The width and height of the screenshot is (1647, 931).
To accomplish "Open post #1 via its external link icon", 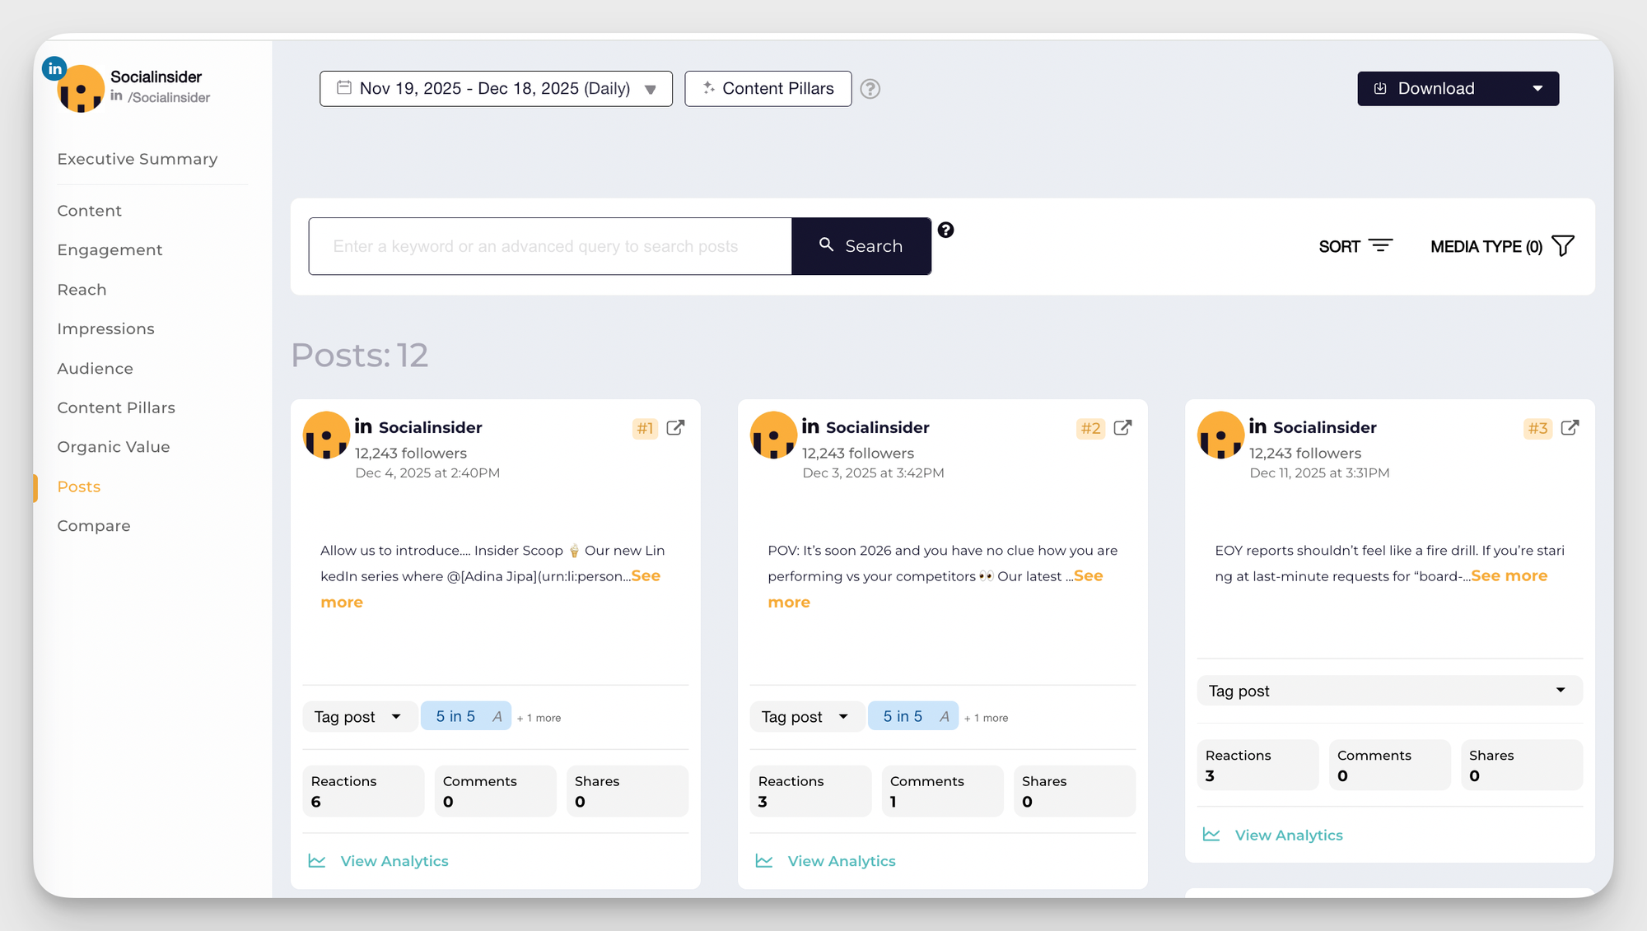I will point(675,428).
